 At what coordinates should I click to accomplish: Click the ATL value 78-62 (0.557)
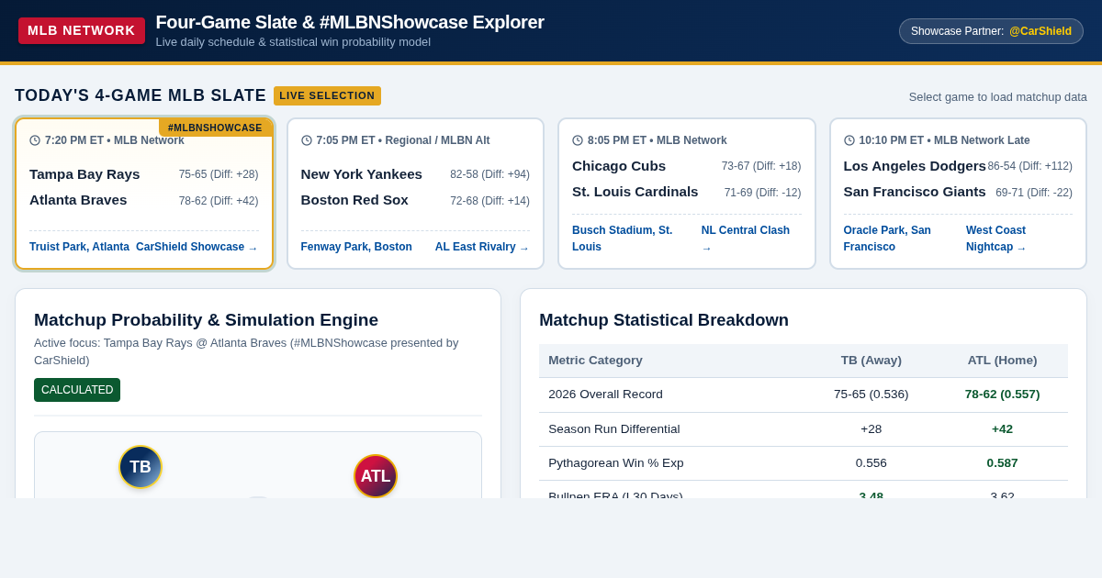pyautogui.click(x=1002, y=395)
